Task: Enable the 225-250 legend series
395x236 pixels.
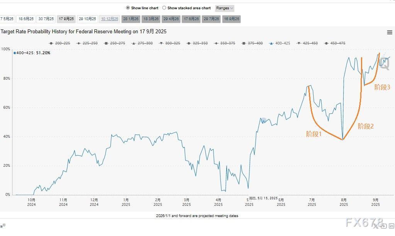Action: [x=87, y=43]
